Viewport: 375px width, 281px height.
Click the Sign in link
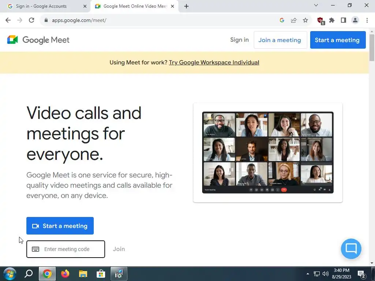(240, 40)
